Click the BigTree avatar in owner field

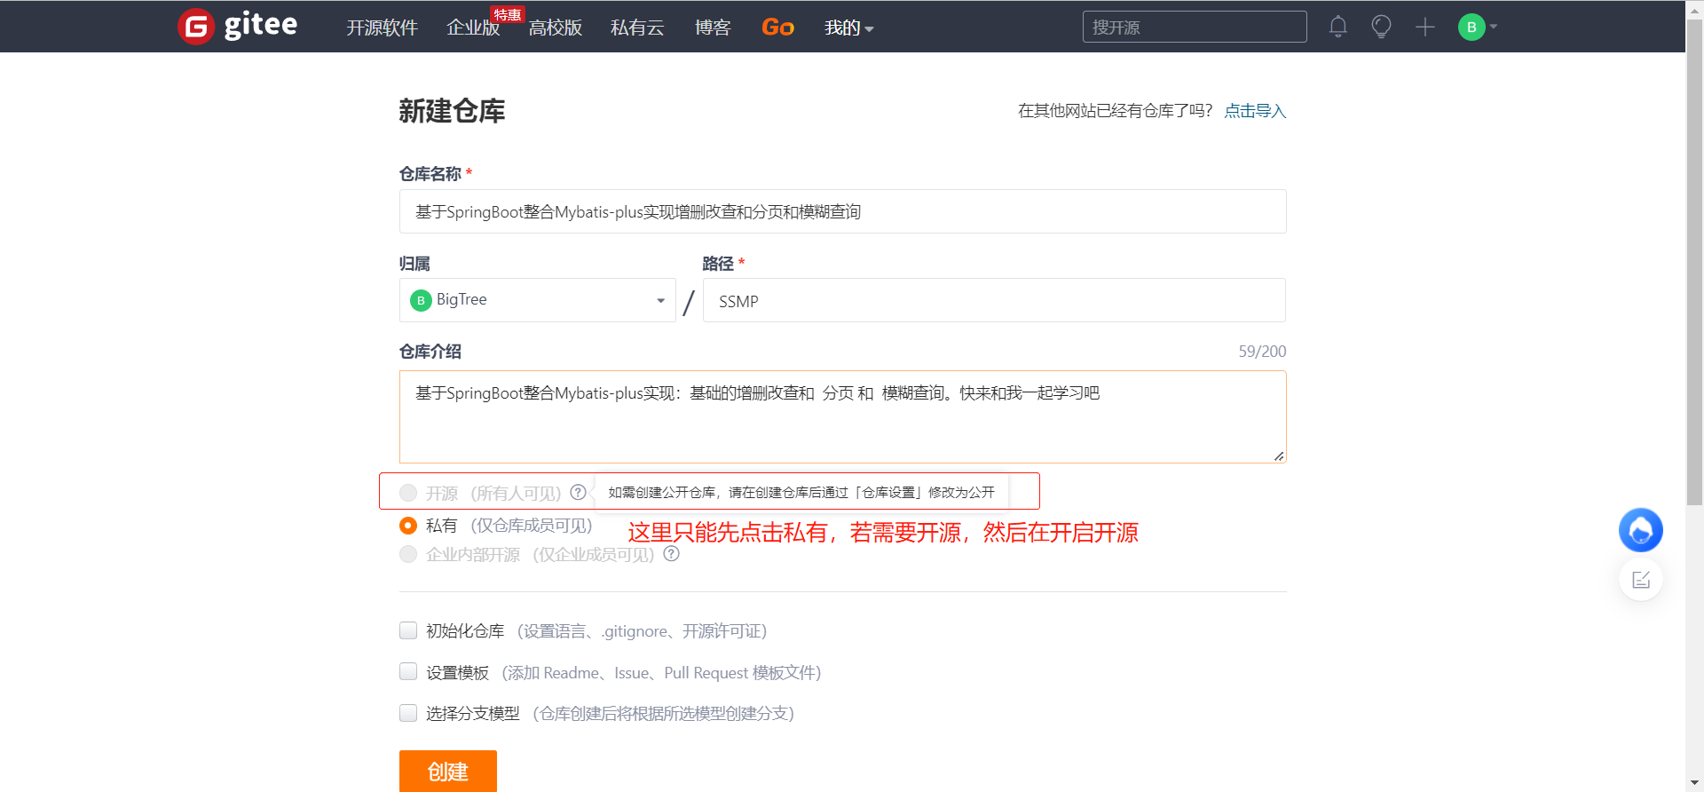pos(421,300)
